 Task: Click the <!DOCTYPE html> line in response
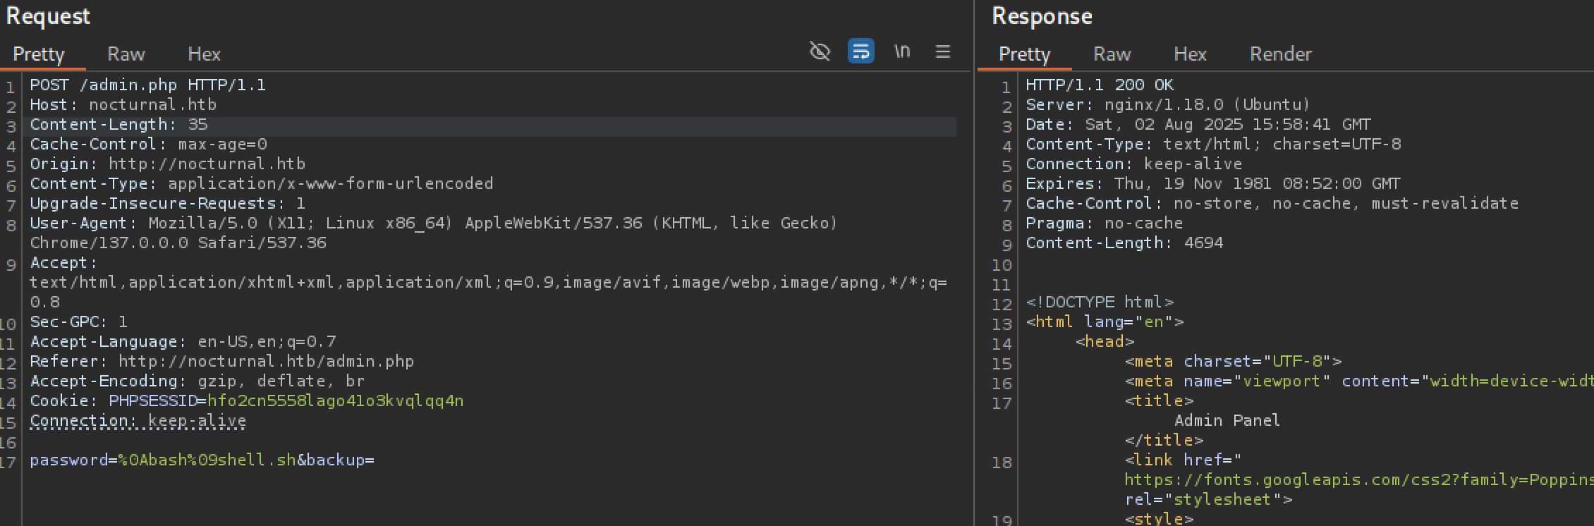[x=1100, y=302]
